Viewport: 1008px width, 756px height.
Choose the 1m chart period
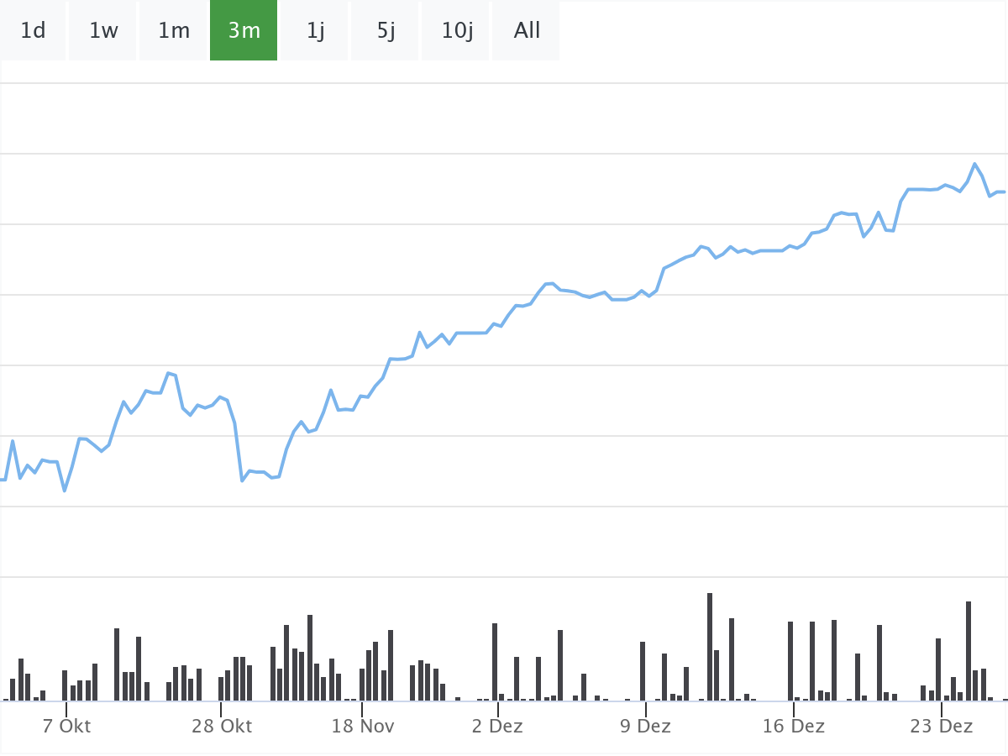pos(174,31)
